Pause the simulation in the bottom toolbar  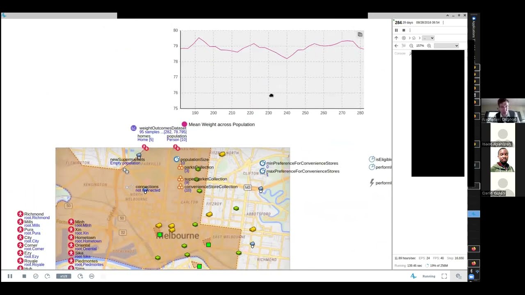10,276
